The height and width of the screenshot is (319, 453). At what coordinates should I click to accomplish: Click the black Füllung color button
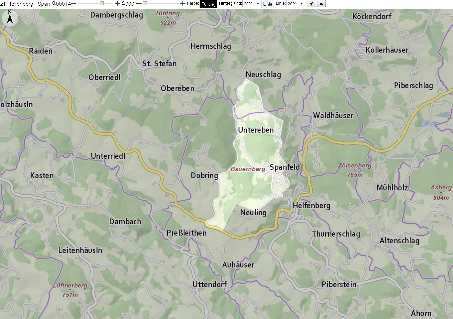[x=208, y=4]
